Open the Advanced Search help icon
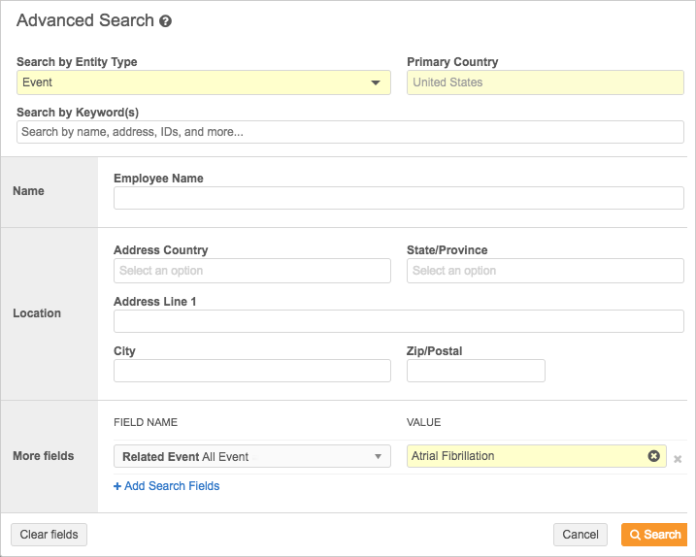The width and height of the screenshot is (696, 557). pos(166,21)
